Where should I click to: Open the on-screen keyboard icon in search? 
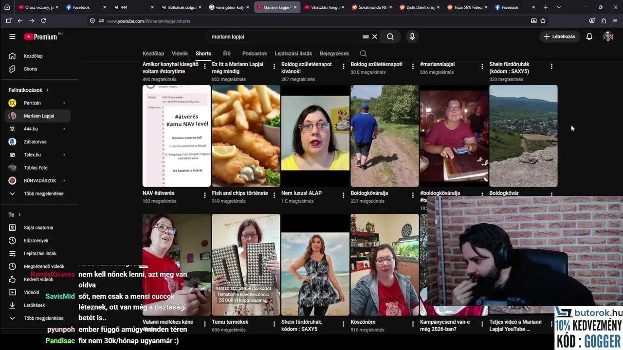[x=366, y=36]
